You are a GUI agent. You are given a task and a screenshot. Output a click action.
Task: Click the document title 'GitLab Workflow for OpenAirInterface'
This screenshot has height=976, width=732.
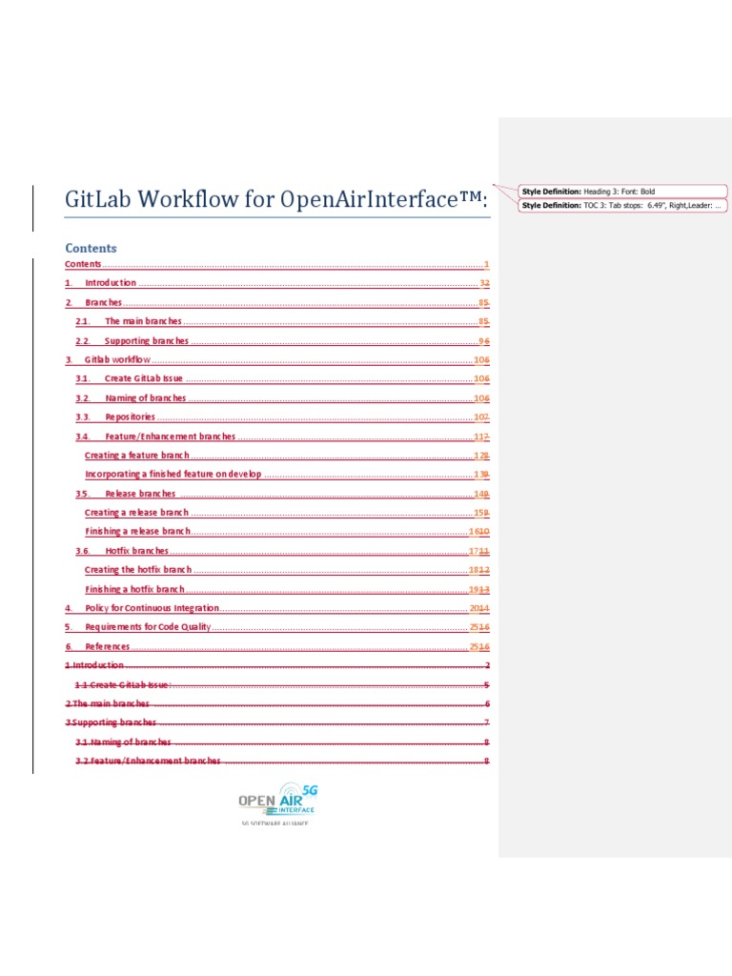pyautogui.click(x=275, y=199)
